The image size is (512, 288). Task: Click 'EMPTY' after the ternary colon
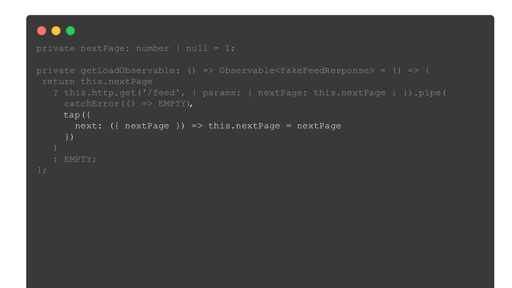coord(78,159)
